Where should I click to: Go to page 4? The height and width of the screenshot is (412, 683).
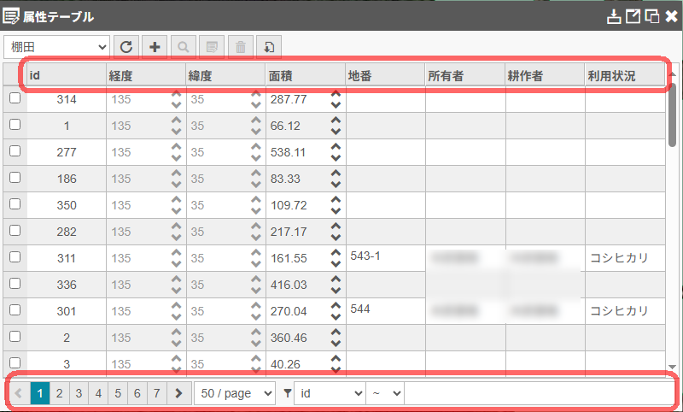click(98, 393)
